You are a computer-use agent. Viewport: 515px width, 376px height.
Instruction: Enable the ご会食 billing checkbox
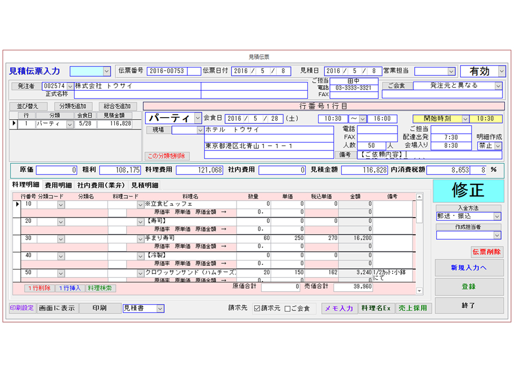tap(287, 309)
